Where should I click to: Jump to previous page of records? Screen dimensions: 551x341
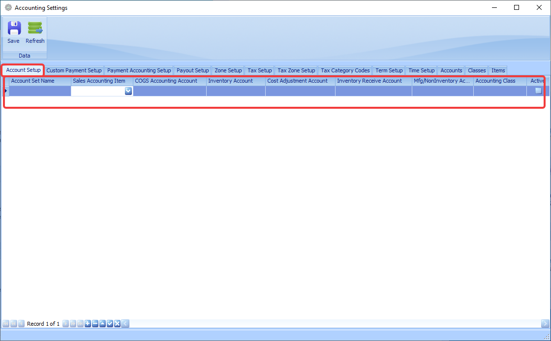pyautogui.click(x=14, y=323)
